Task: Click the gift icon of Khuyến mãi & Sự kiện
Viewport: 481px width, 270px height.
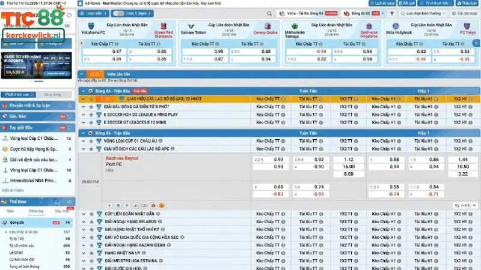Action: pyautogui.click(x=5, y=106)
